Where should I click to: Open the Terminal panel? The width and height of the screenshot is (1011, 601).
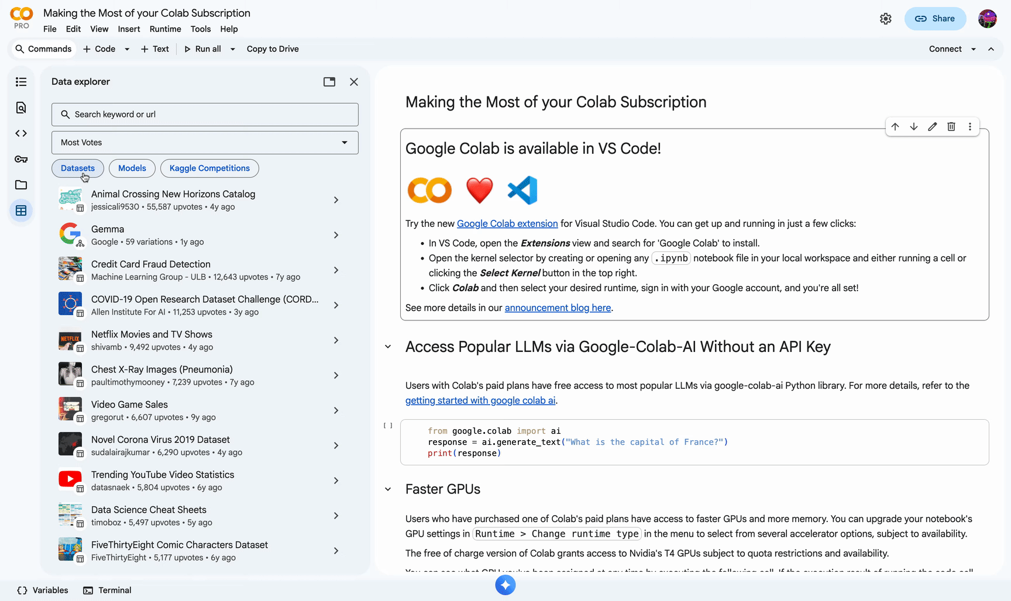pos(107,590)
